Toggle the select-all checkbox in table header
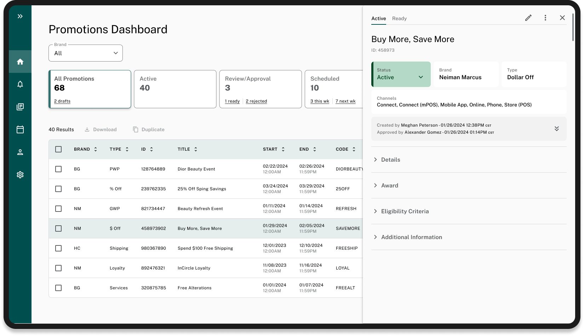Viewport: 584px width, 336px height. 58,149
